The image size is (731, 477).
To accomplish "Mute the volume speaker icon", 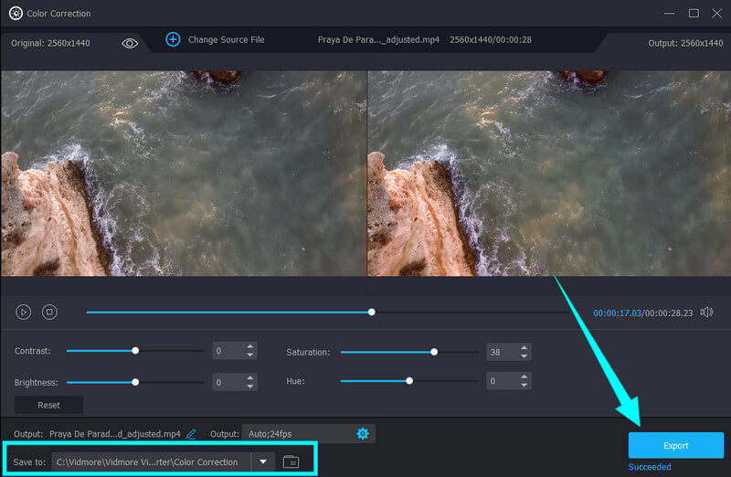I will [x=706, y=313].
